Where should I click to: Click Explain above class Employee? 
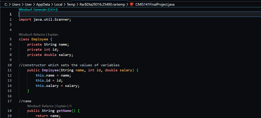53,34
